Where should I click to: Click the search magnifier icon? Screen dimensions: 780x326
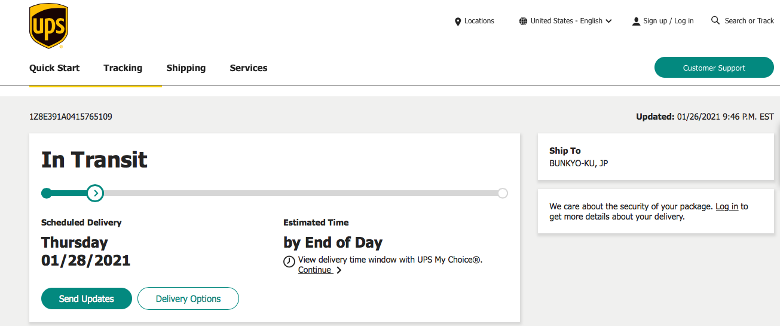pos(715,20)
